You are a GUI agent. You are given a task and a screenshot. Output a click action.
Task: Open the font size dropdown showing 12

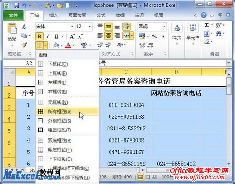90,27
